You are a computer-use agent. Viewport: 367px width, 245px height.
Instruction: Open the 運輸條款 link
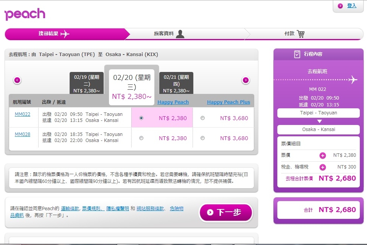[x=70, y=209]
